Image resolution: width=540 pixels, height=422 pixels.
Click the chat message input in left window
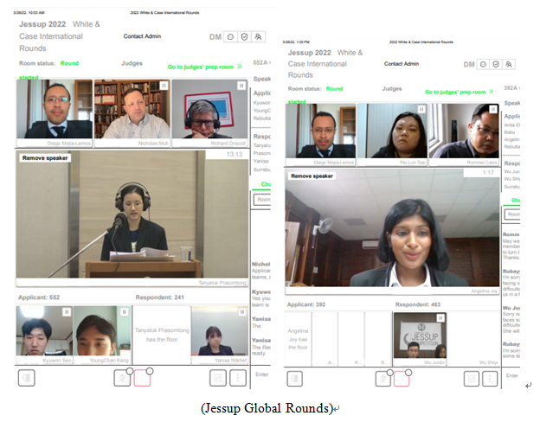point(261,374)
